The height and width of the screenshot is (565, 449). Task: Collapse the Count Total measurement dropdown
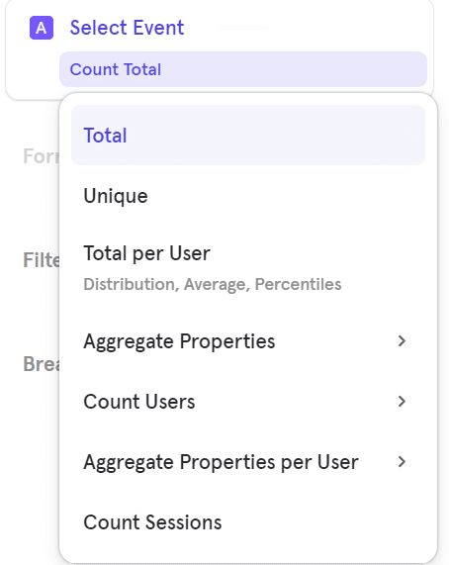click(x=243, y=69)
